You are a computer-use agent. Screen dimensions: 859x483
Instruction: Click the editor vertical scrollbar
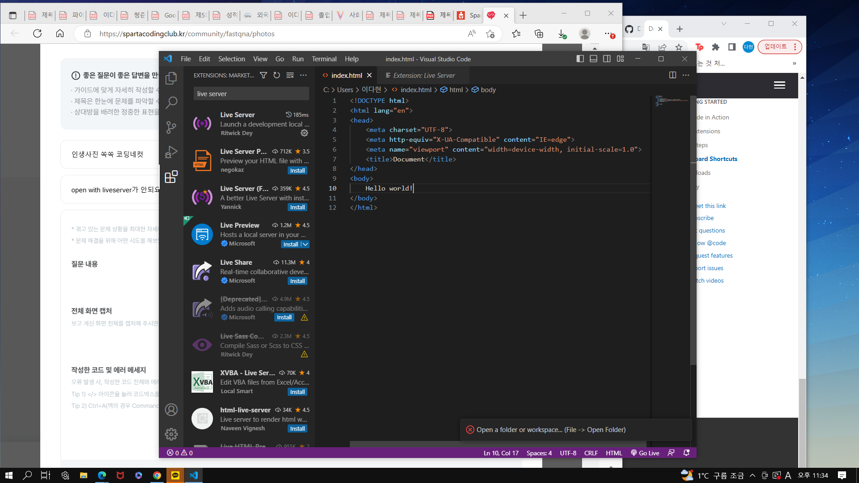(x=693, y=230)
